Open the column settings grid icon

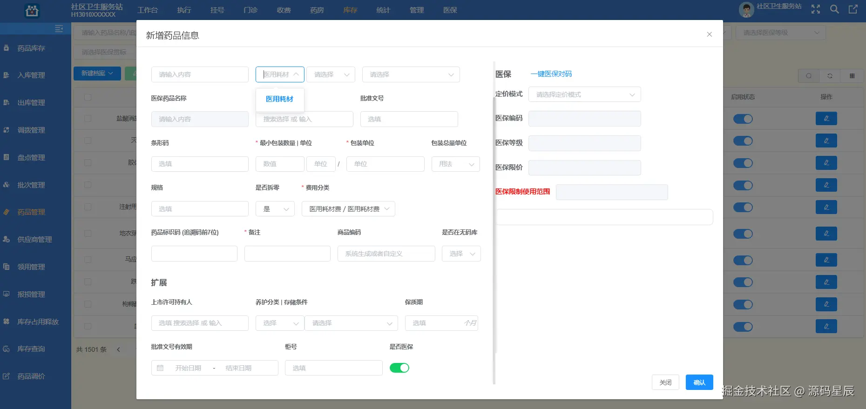coord(852,76)
